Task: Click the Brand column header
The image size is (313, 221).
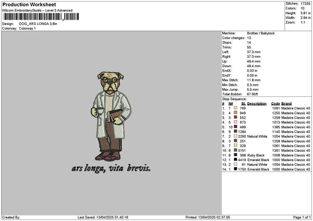Action: [286, 103]
